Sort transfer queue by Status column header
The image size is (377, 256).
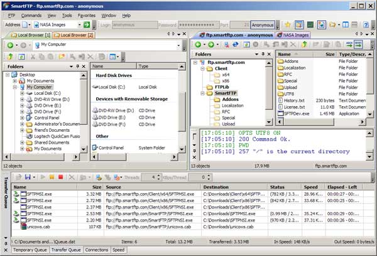278,187
